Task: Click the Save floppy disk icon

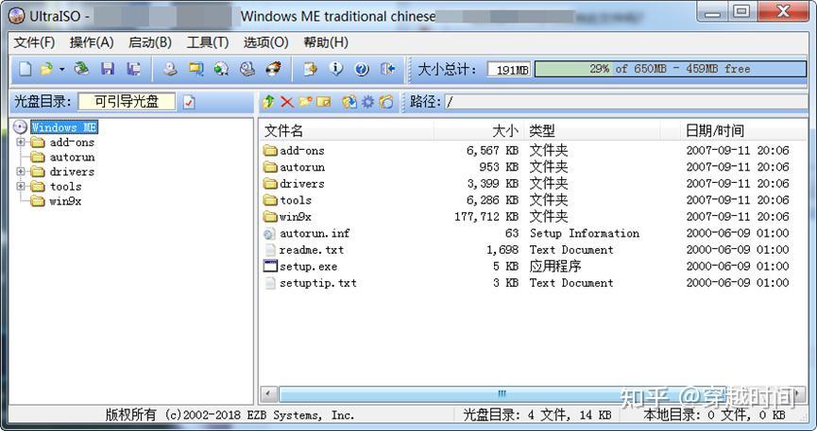Action: coord(108,69)
